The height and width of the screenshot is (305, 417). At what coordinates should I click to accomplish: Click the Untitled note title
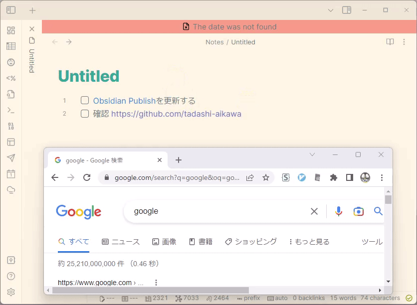(89, 76)
